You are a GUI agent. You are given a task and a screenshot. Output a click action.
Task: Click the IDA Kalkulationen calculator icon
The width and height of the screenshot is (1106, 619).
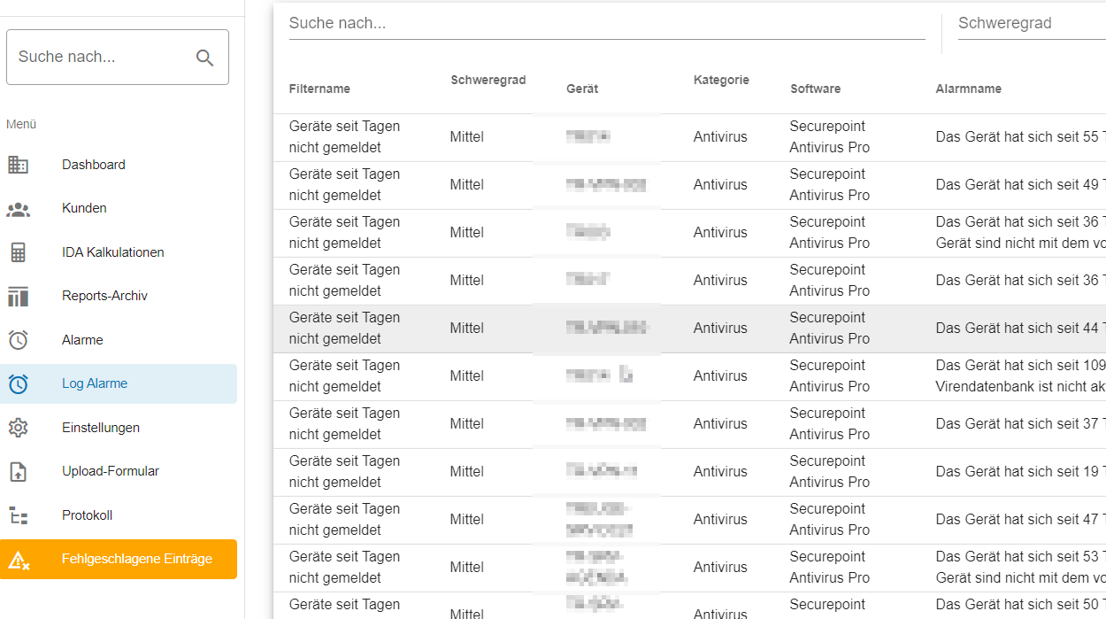pos(18,252)
